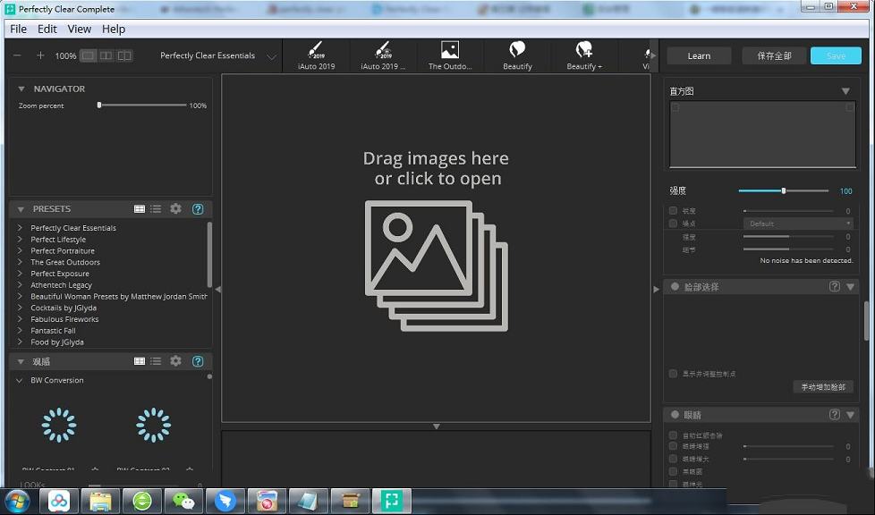Screen dimensions: 875x515
Task: Click the Learn button
Action: [699, 55]
